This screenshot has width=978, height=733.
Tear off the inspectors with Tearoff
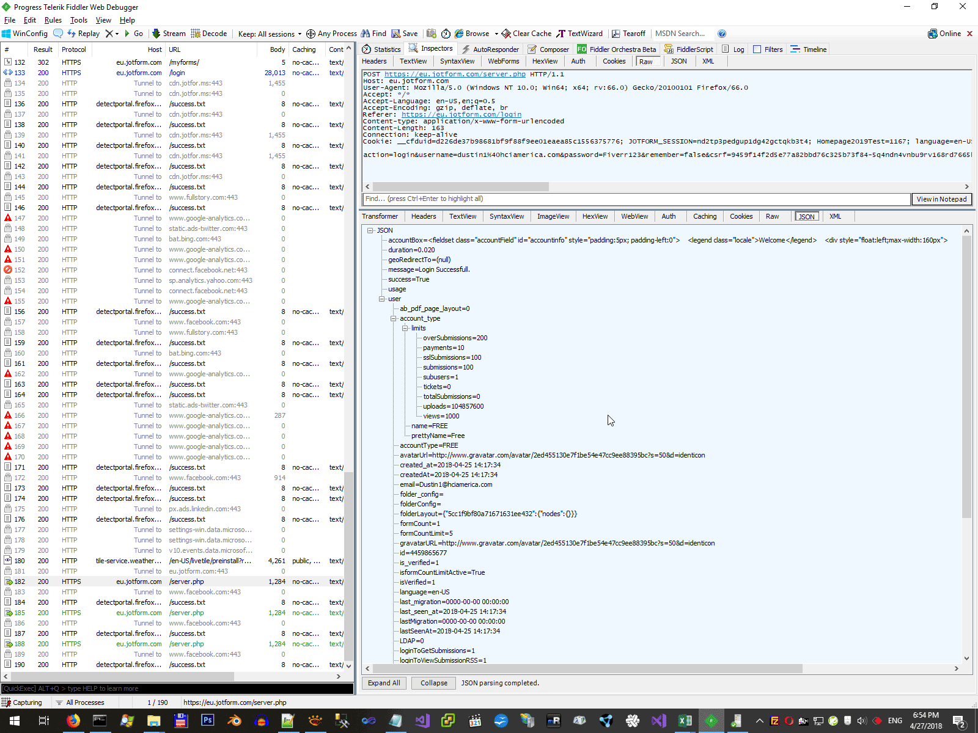(628, 34)
